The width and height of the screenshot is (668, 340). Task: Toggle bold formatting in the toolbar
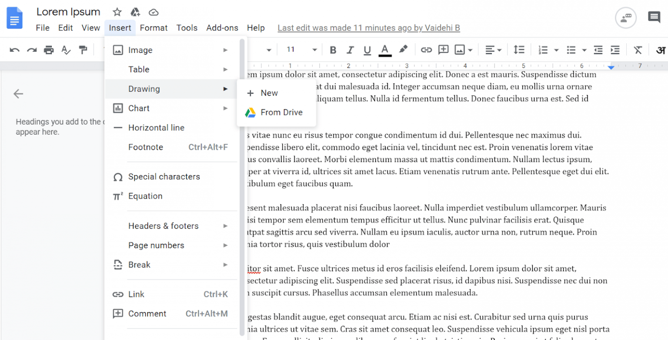click(333, 50)
